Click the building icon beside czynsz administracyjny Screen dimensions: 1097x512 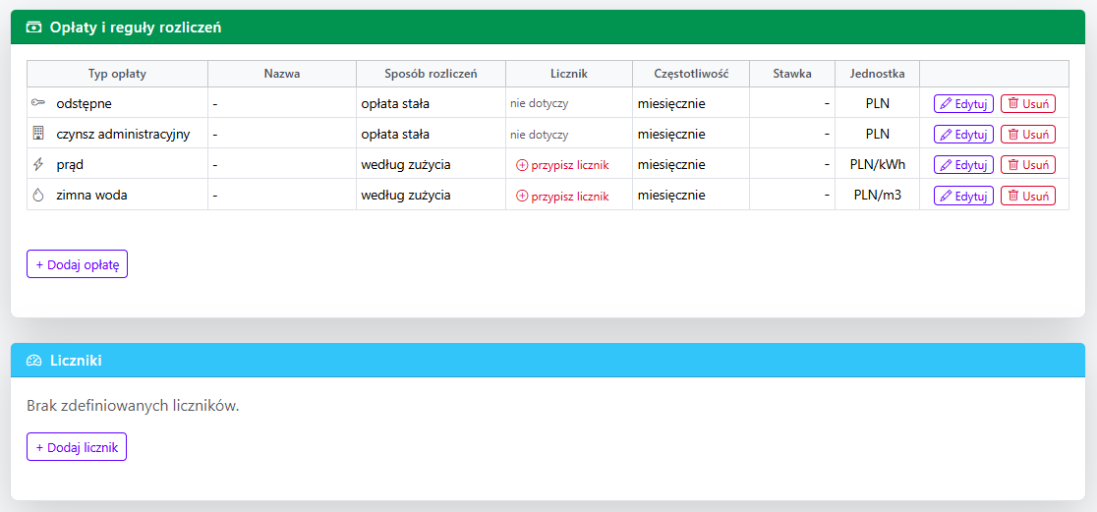37,134
